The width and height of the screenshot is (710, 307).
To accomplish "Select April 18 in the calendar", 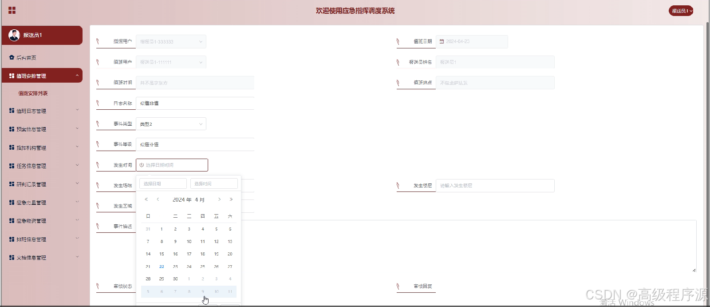I will (x=203, y=254).
